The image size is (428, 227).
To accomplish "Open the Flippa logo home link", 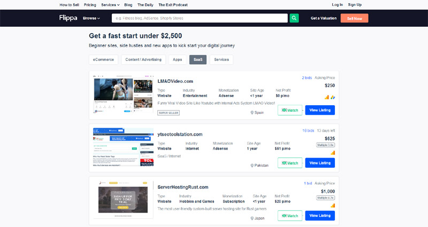I will click(x=68, y=18).
